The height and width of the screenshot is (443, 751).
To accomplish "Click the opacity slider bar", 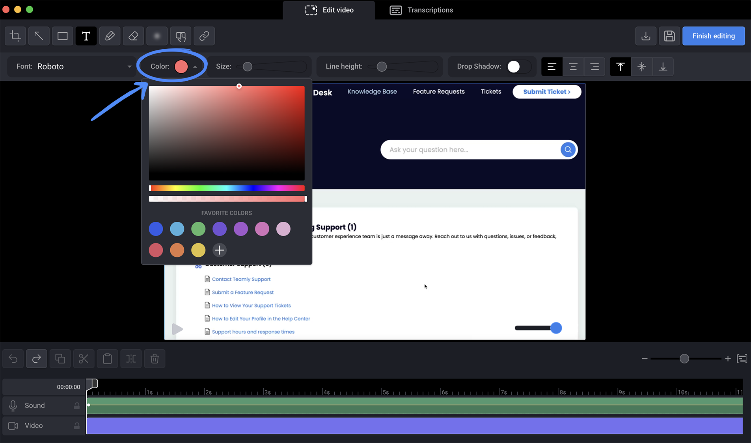I will click(227, 199).
